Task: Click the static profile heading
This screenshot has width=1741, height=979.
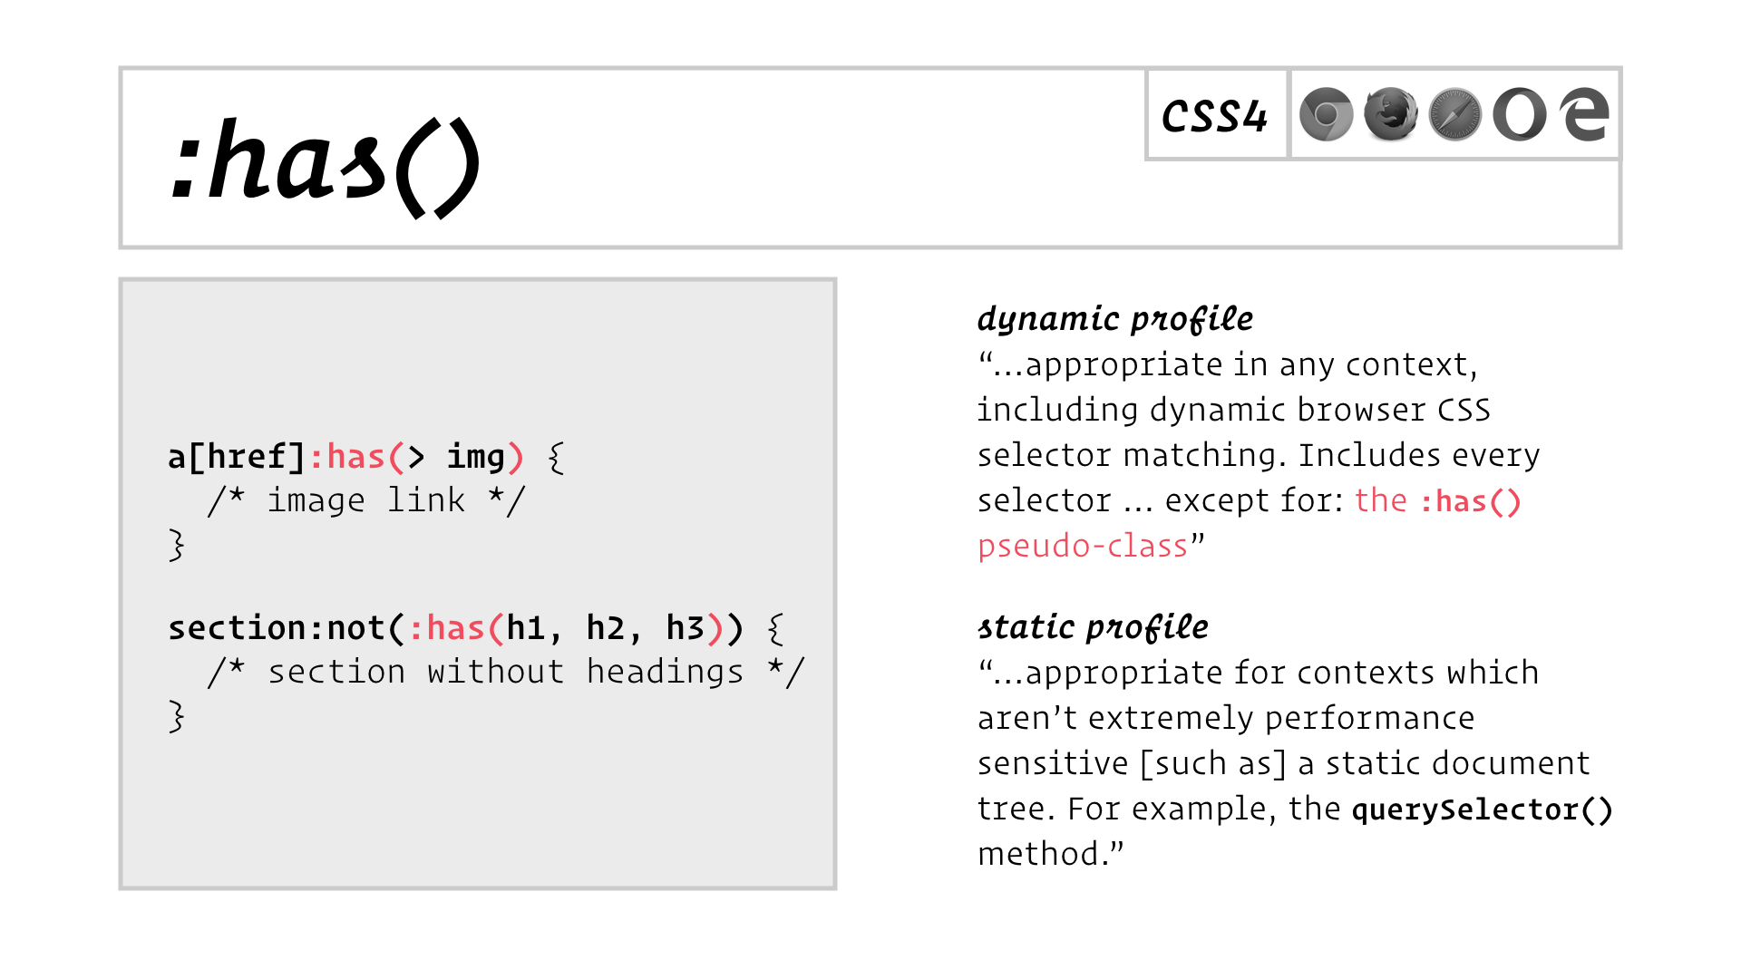Action: (1093, 627)
